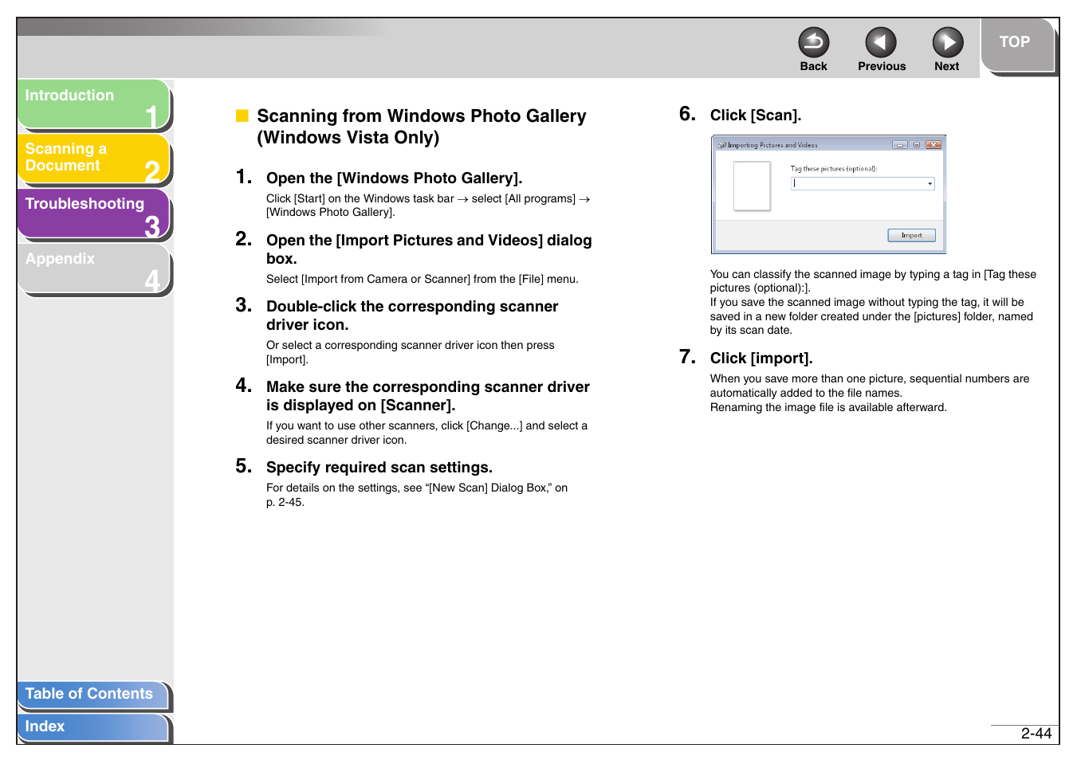Open the Introduction chapter tab
This screenshot has width=1077, height=760.
click(x=93, y=104)
